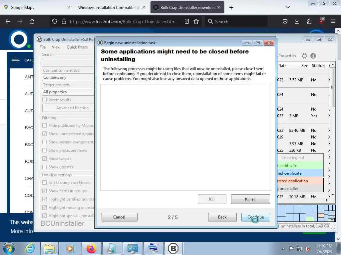Toggle the Invert results checkbox
This screenshot has height=255, width=341.
coord(45,100)
